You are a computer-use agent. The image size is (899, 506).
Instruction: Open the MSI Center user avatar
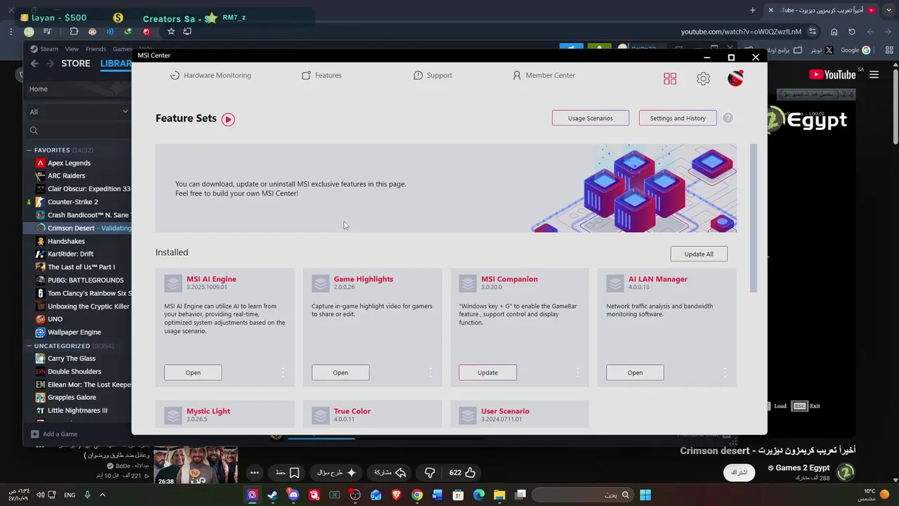click(735, 79)
